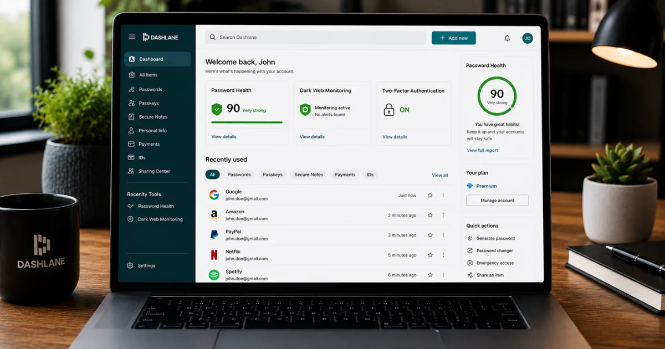The width and height of the screenshot is (665, 349).
Task: Open Dashboard in the sidebar
Action: tap(158, 59)
